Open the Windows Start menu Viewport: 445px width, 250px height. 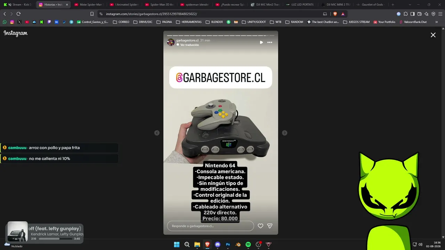point(177,244)
